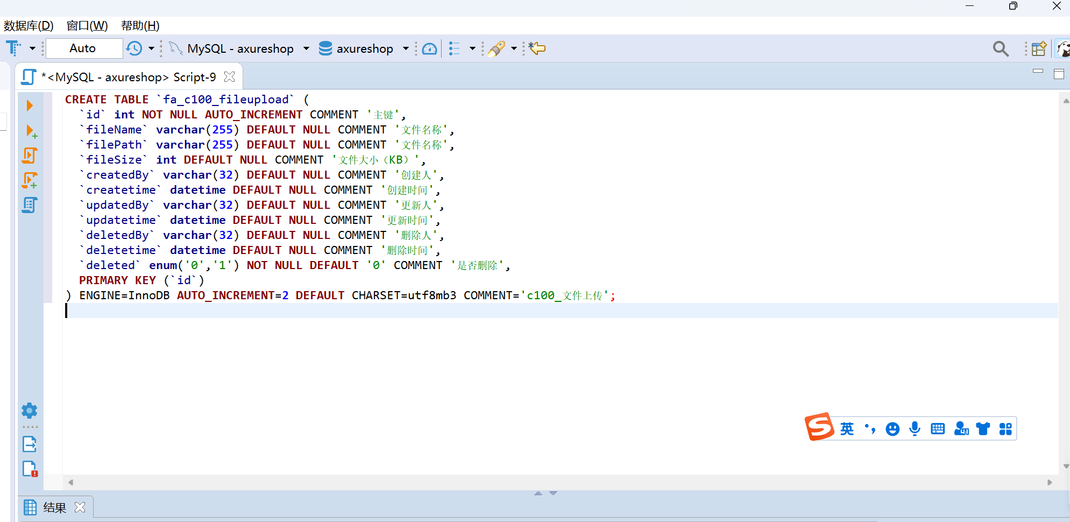Click Sogou user account icon
Image resolution: width=1070 pixels, height=522 pixels.
[x=961, y=429]
